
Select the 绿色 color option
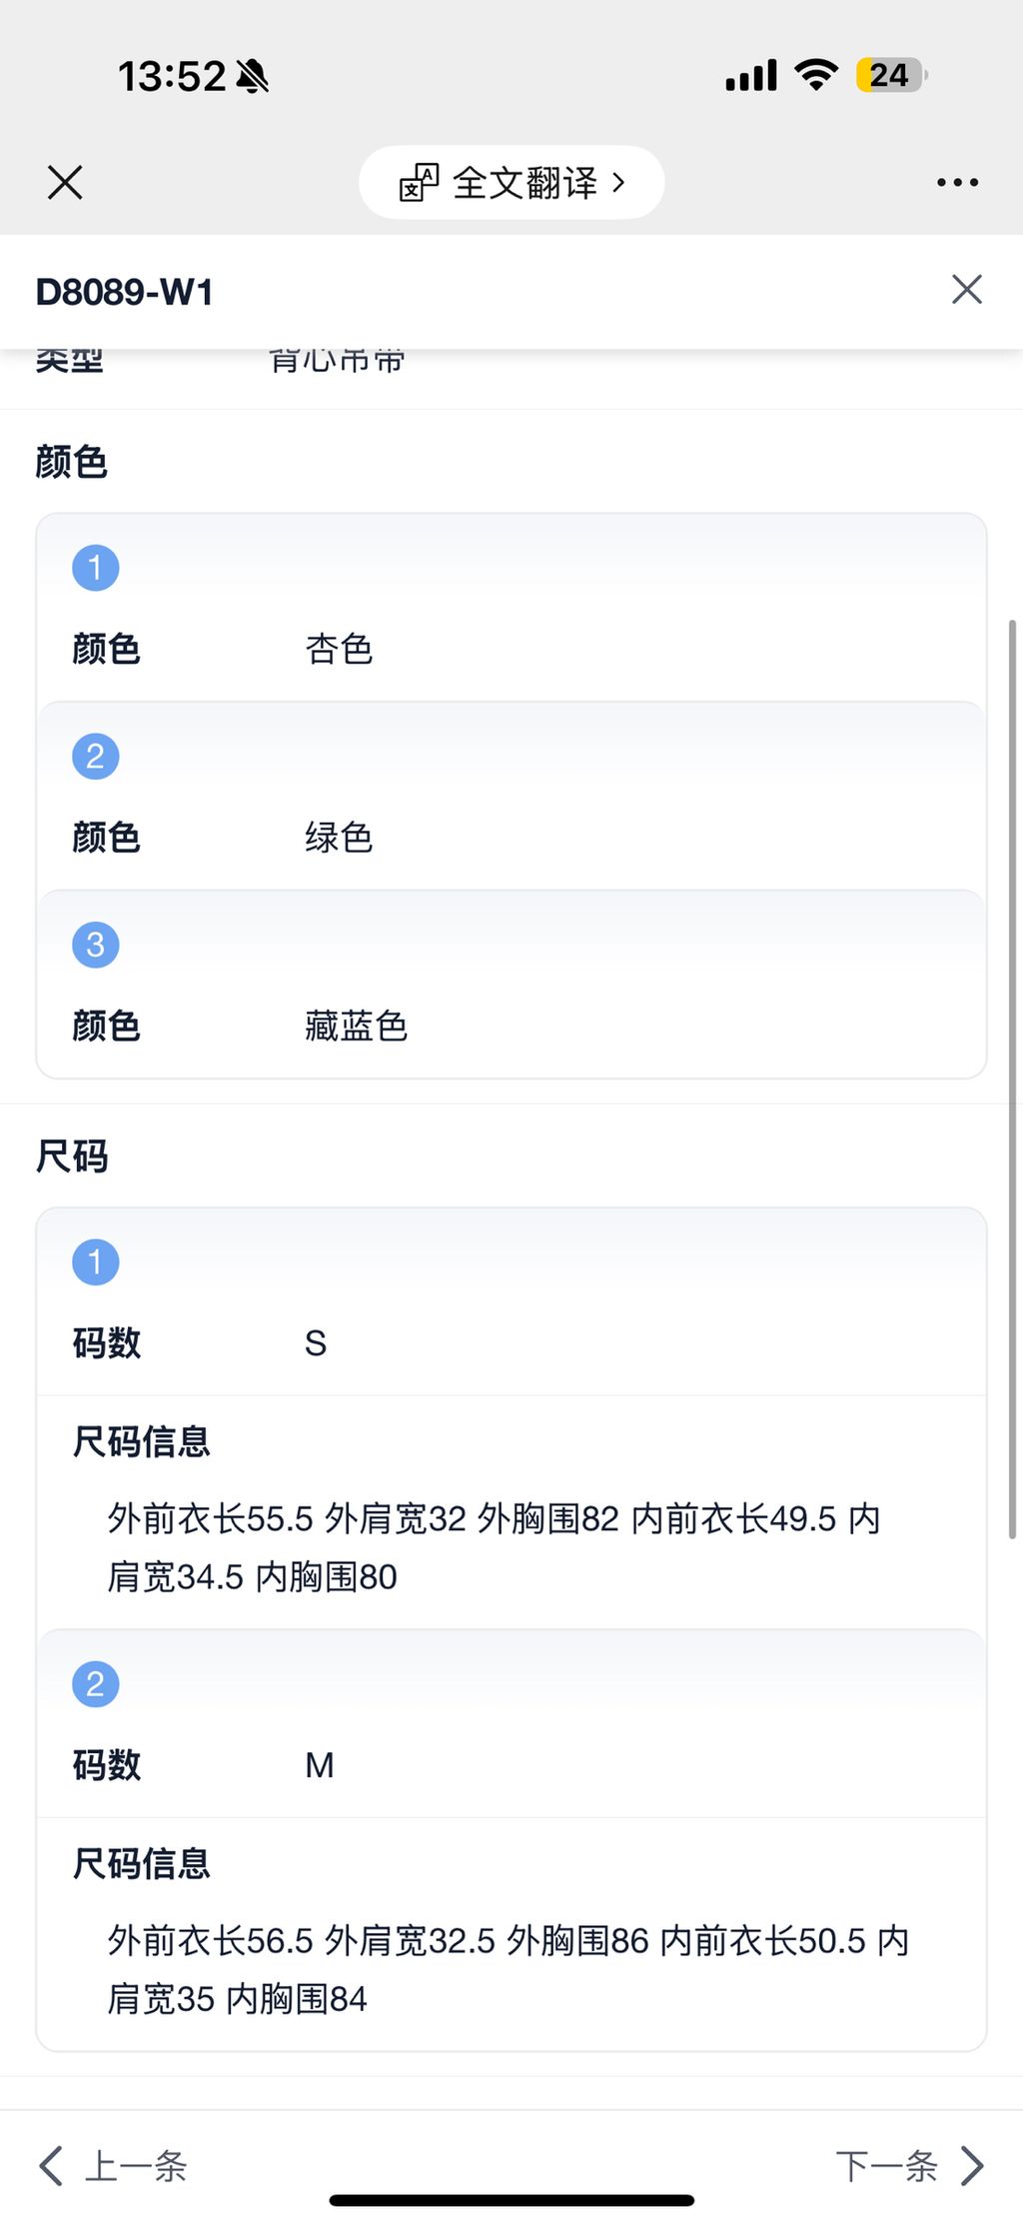(x=340, y=838)
